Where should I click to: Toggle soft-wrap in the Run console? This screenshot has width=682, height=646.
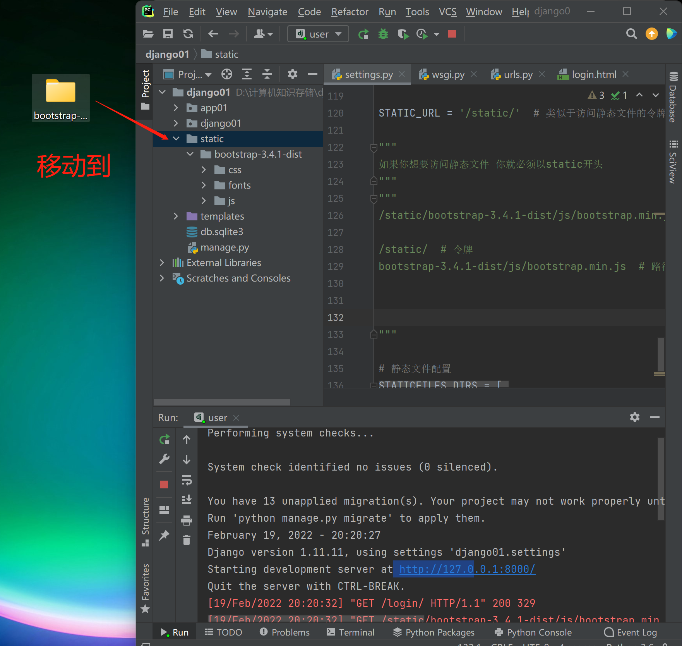click(x=187, y=480)
